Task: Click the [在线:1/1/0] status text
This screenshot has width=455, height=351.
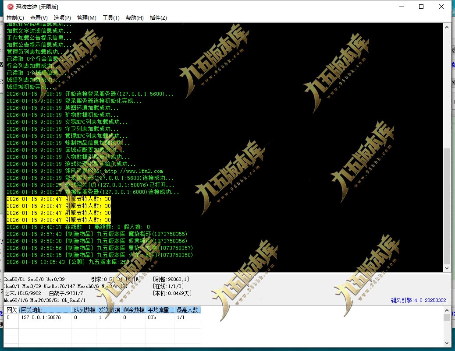Action: (168, 286)
